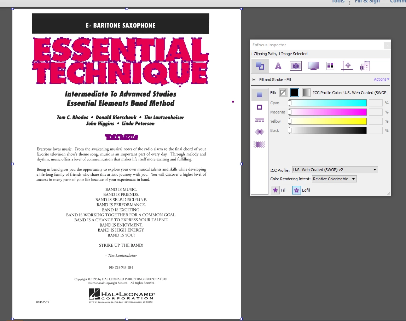
Task: Select the dashed line stroke settings icon
Action: coord(260,119)
